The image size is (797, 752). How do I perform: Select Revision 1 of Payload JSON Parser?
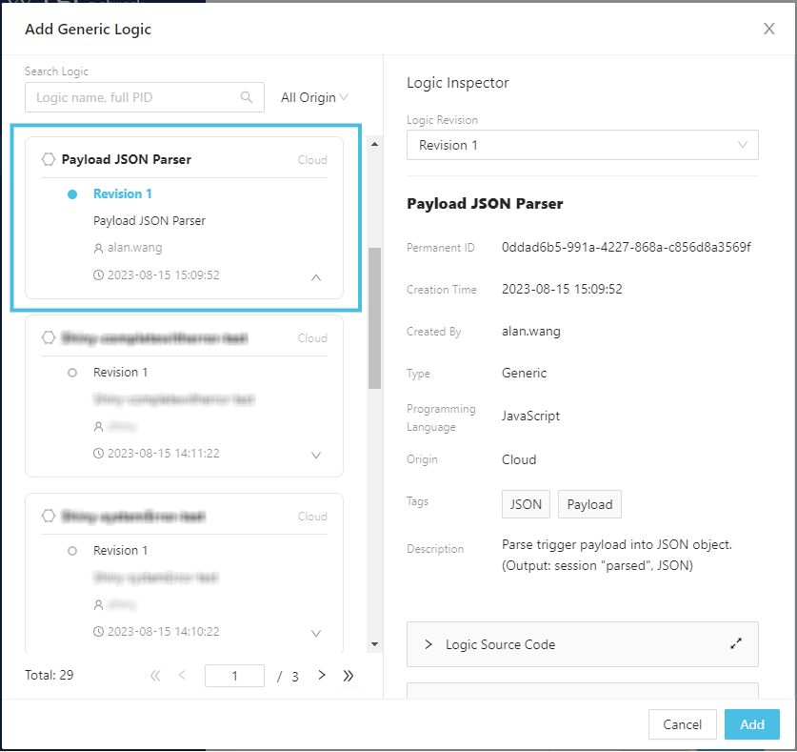122,193
